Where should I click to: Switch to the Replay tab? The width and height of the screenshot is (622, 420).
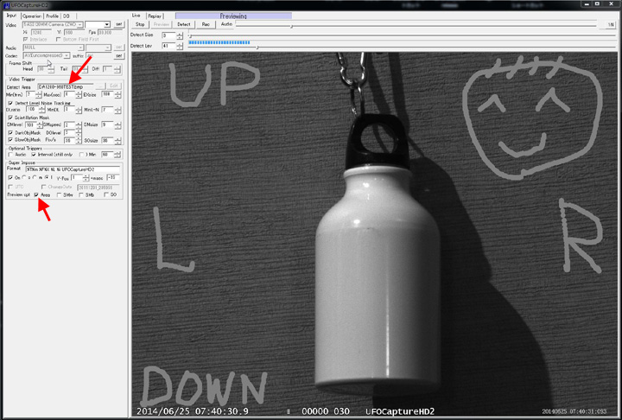pos(155,16)
